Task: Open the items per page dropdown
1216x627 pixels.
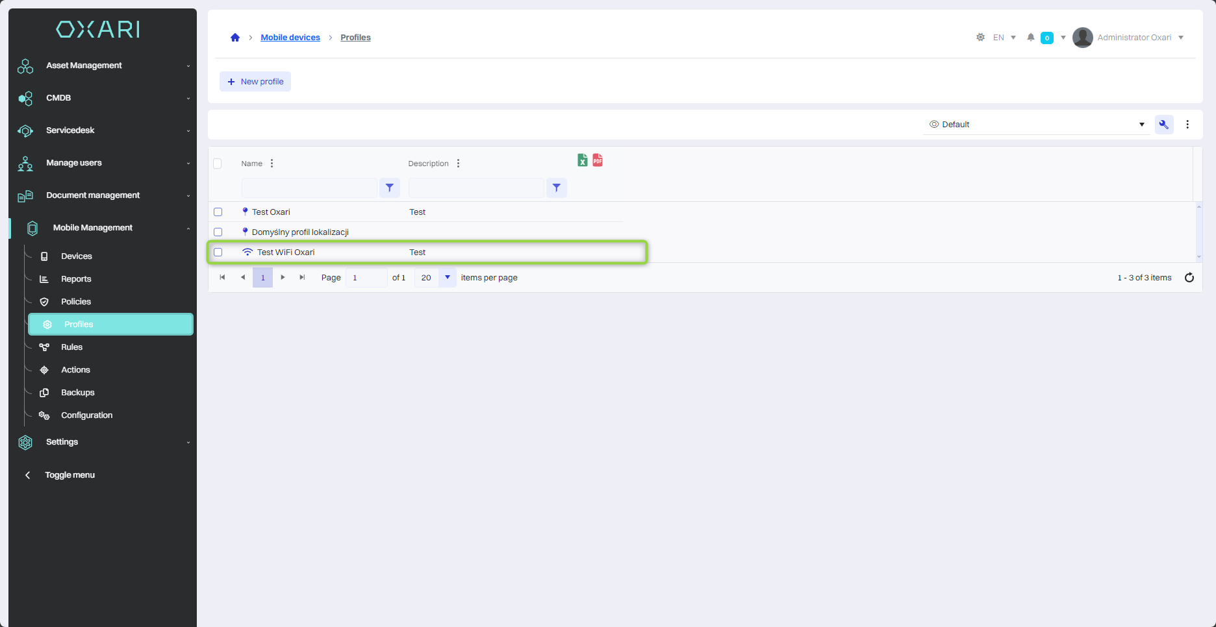Action: click(447, 278)
